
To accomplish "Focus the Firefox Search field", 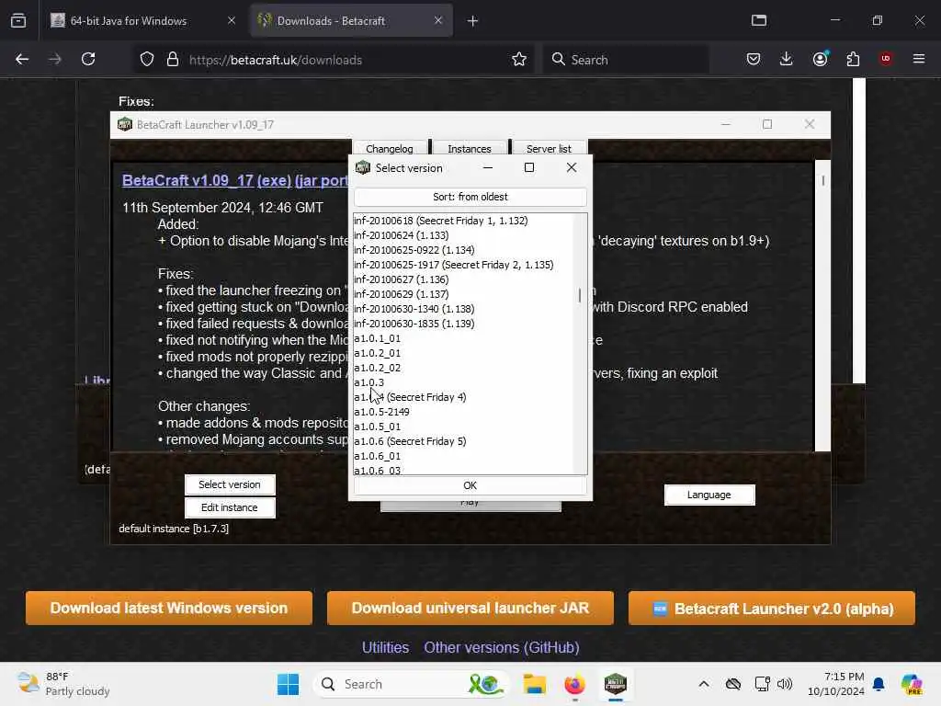I will [x=626, y=60].
